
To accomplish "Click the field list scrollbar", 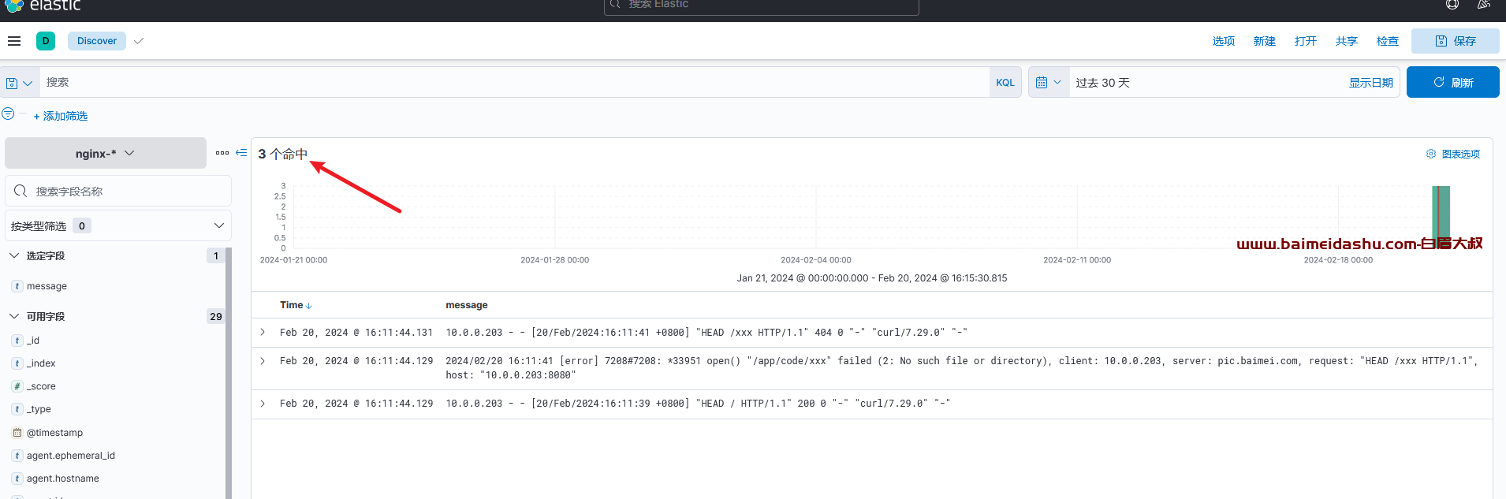I will (x=229, y=373).
